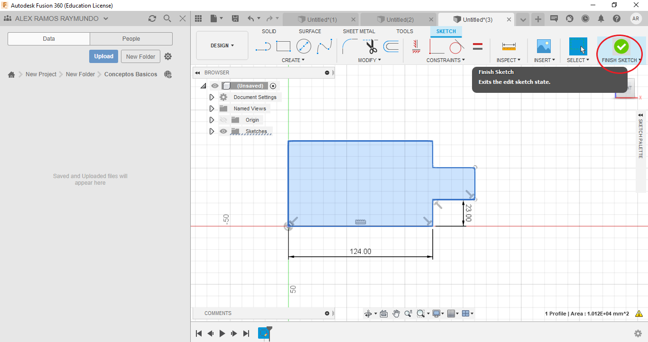The width and height of the screenshot is (648, 342).
Task: Click the home icon in breadcrumb
Action: [11, 74]
